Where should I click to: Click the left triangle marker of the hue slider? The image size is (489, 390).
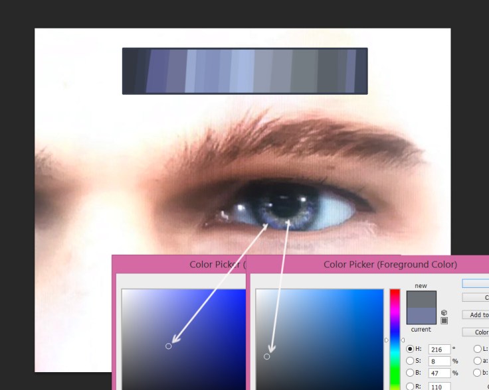tap(387, 340)
